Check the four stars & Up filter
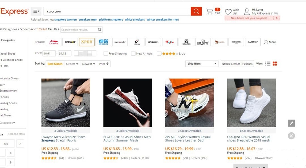The width and height of the screenshot is (306, 168). [x=159, y=53]
